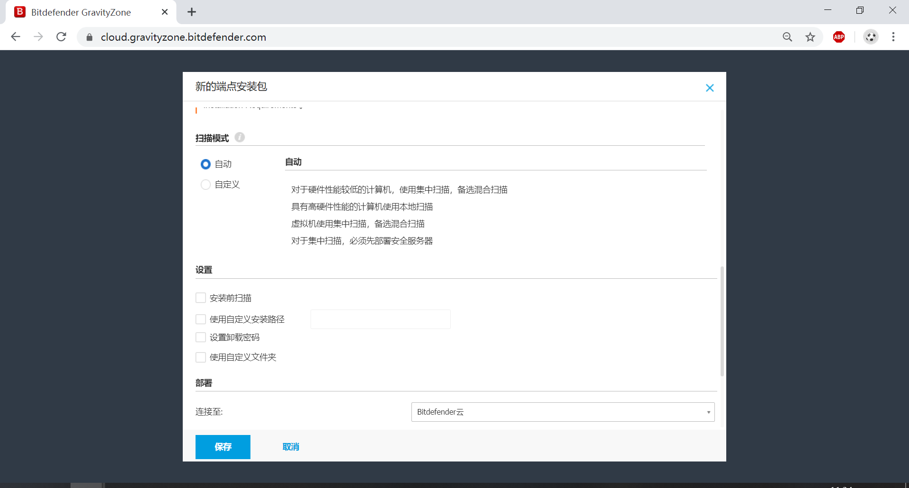This screenshot has height=488, width=909.
Task: Click the scan mode info icon
Action: click(x=240, y=137)
